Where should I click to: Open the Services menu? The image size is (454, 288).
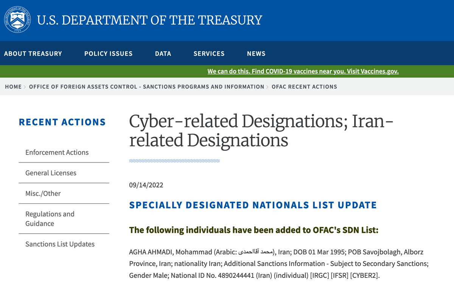209,54
